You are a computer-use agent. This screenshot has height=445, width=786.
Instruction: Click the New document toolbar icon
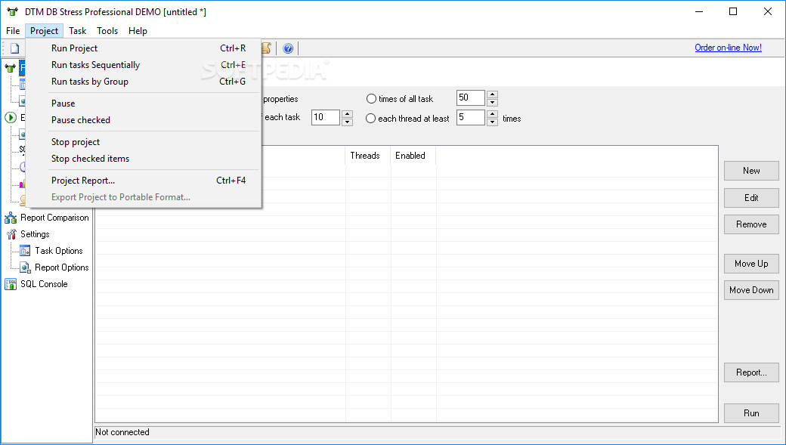point(15,48)
